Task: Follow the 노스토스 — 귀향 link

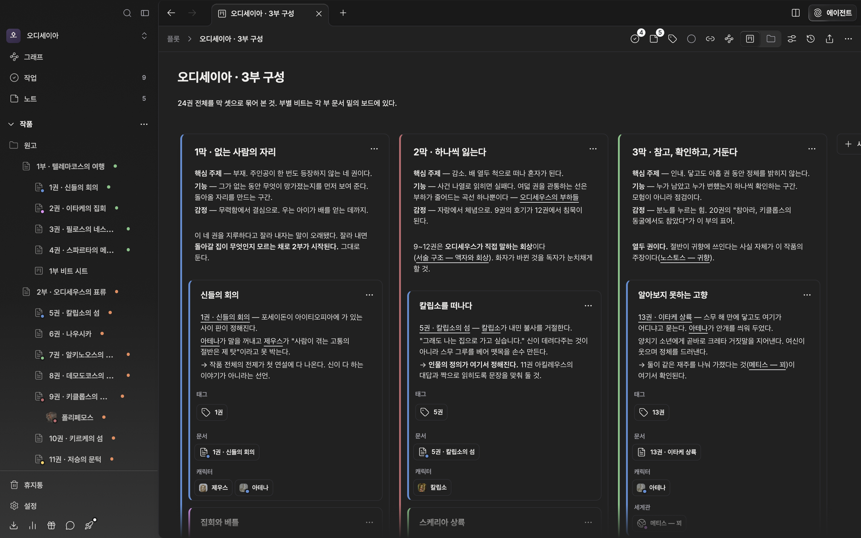Action: tap(685, 258)
